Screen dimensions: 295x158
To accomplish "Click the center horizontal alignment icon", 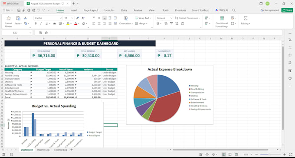I will coord(99,23).
